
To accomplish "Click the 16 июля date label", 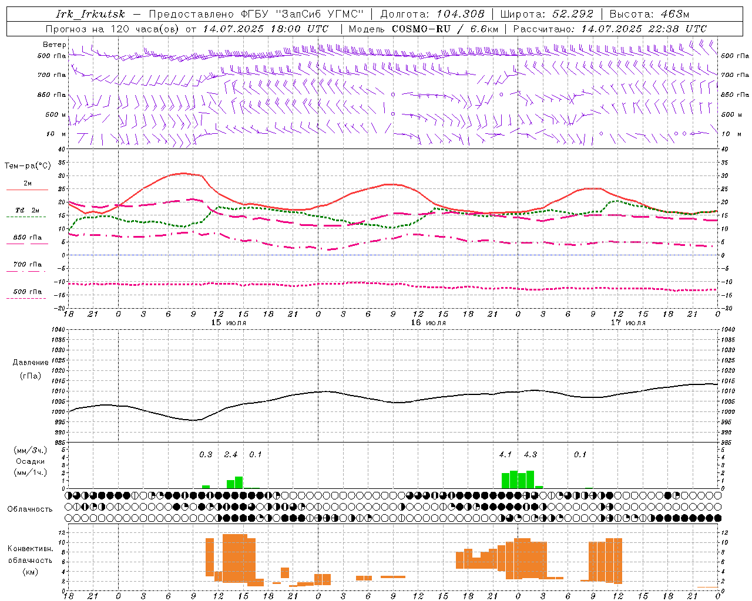I will point(428,323).
